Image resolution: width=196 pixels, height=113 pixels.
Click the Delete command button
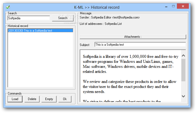32,99
